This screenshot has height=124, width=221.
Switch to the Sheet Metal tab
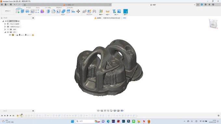click(x=48, y=7)
